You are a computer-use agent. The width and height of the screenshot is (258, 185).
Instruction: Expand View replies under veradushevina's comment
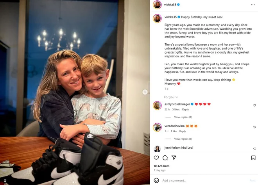click(183, 139)
